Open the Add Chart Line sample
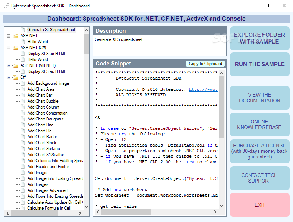 point(40,125)
